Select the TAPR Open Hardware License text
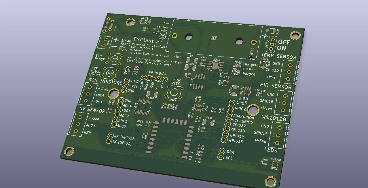Screen dimensions: 368x188 pos(149,63)
